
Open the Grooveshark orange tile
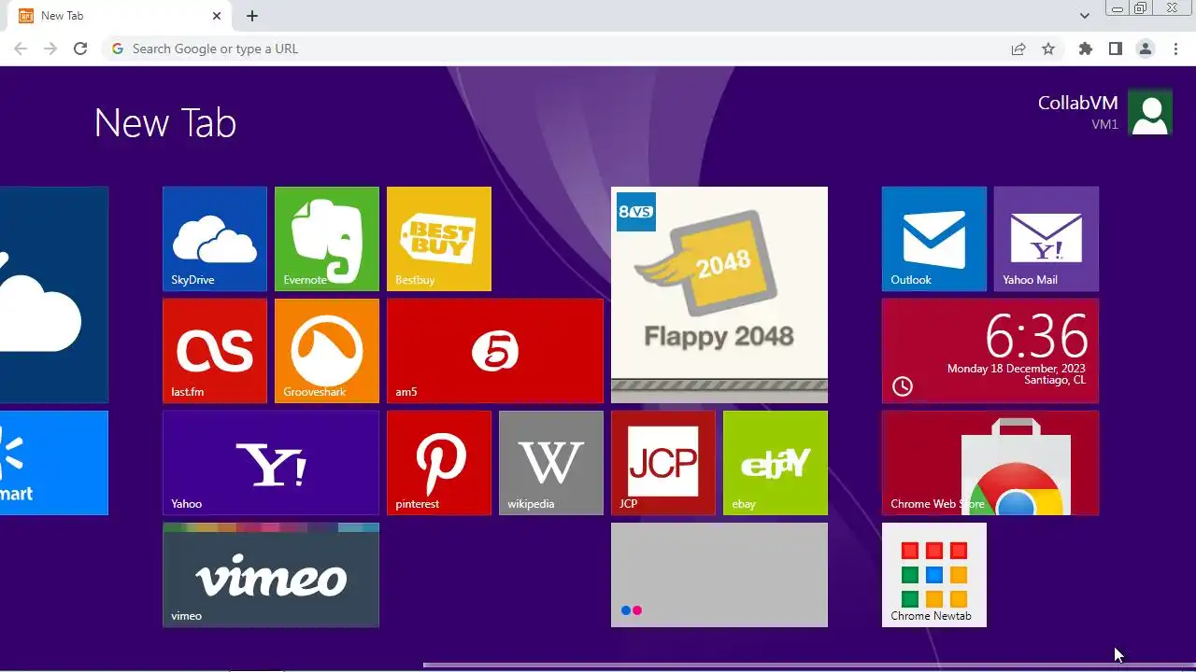(x=327, y=351)
